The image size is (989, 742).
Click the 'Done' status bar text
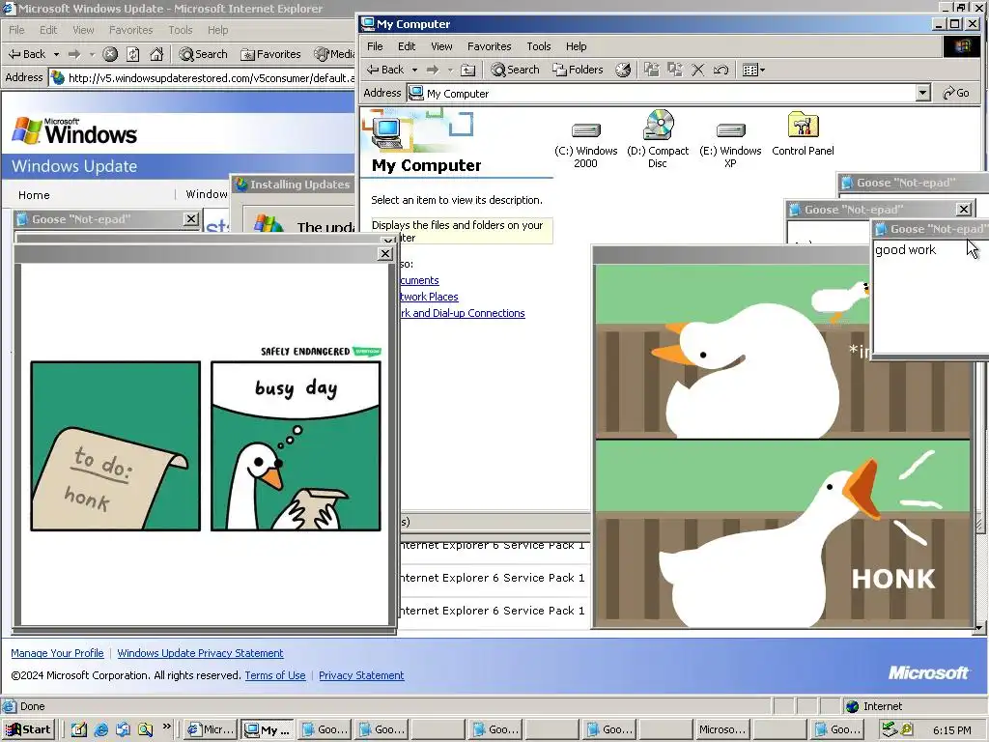(x=32, y=706)
